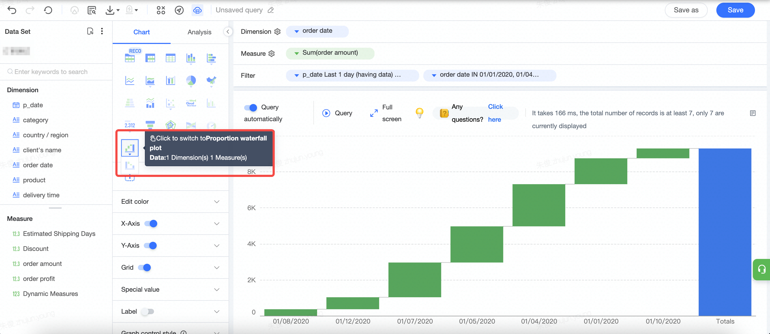Select the funnel chart type
The image size is (770, 334).
[150, 125]
